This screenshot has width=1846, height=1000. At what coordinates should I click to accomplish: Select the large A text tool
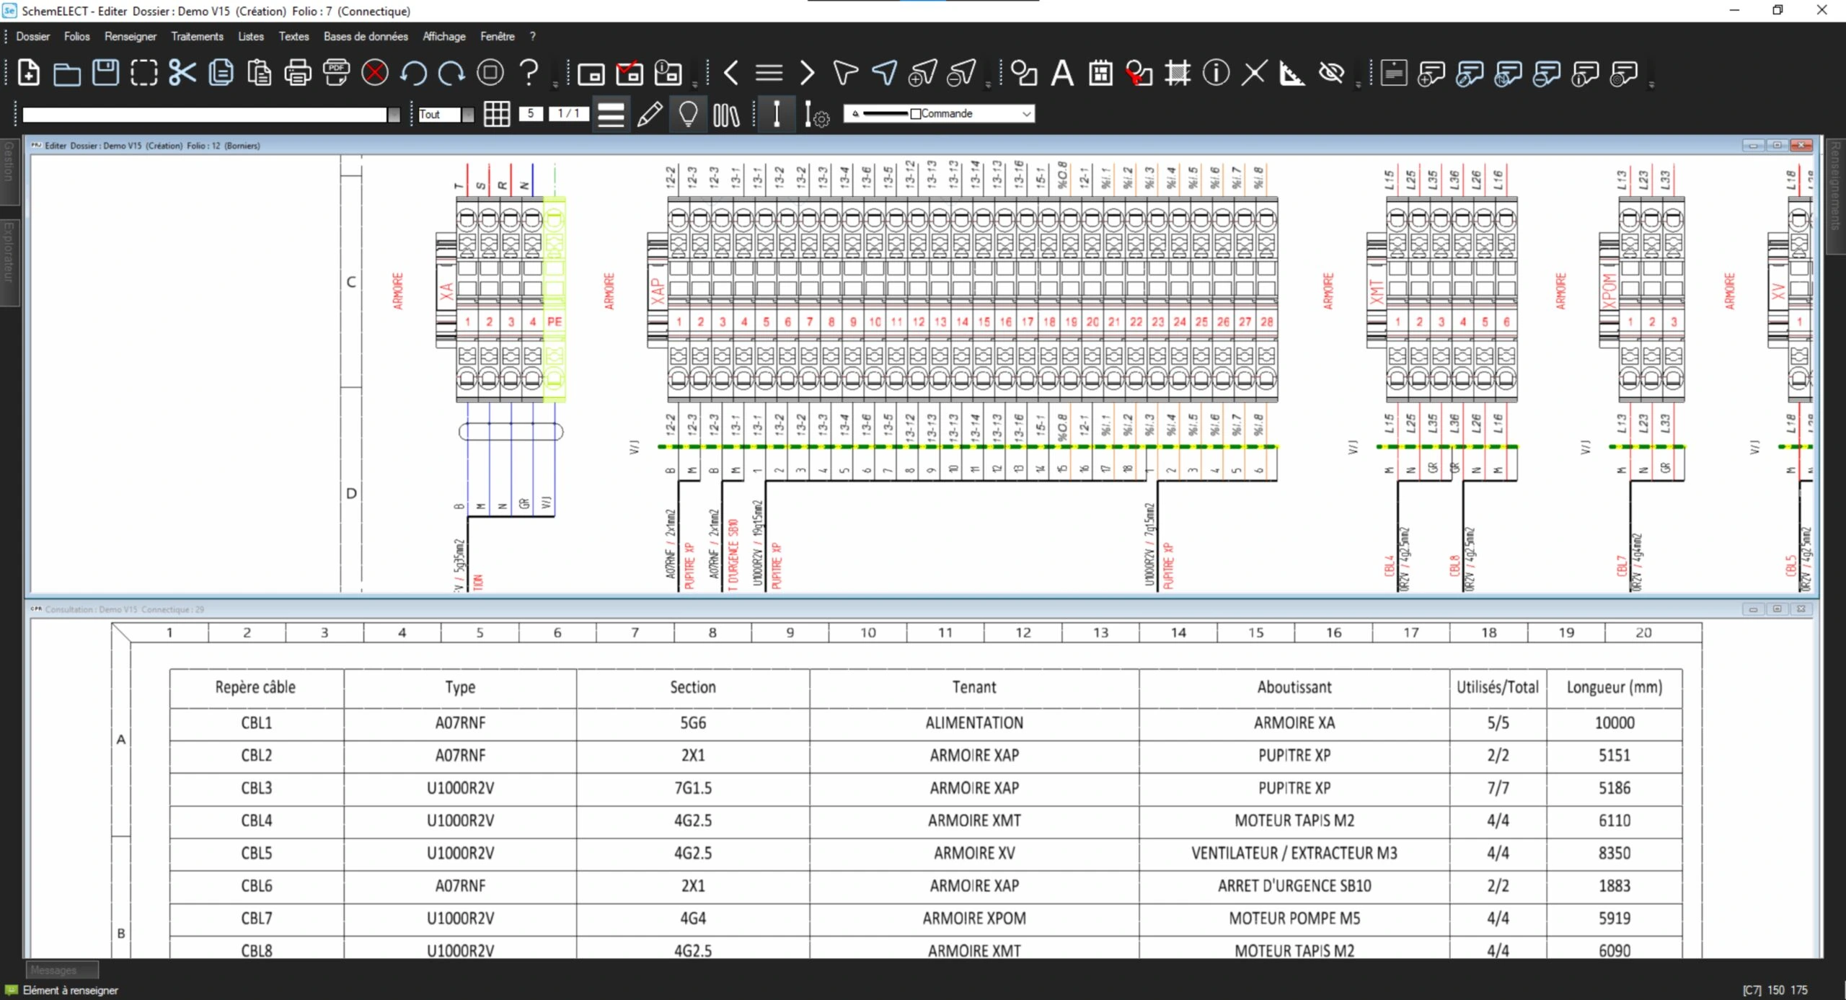[1061, 73]
